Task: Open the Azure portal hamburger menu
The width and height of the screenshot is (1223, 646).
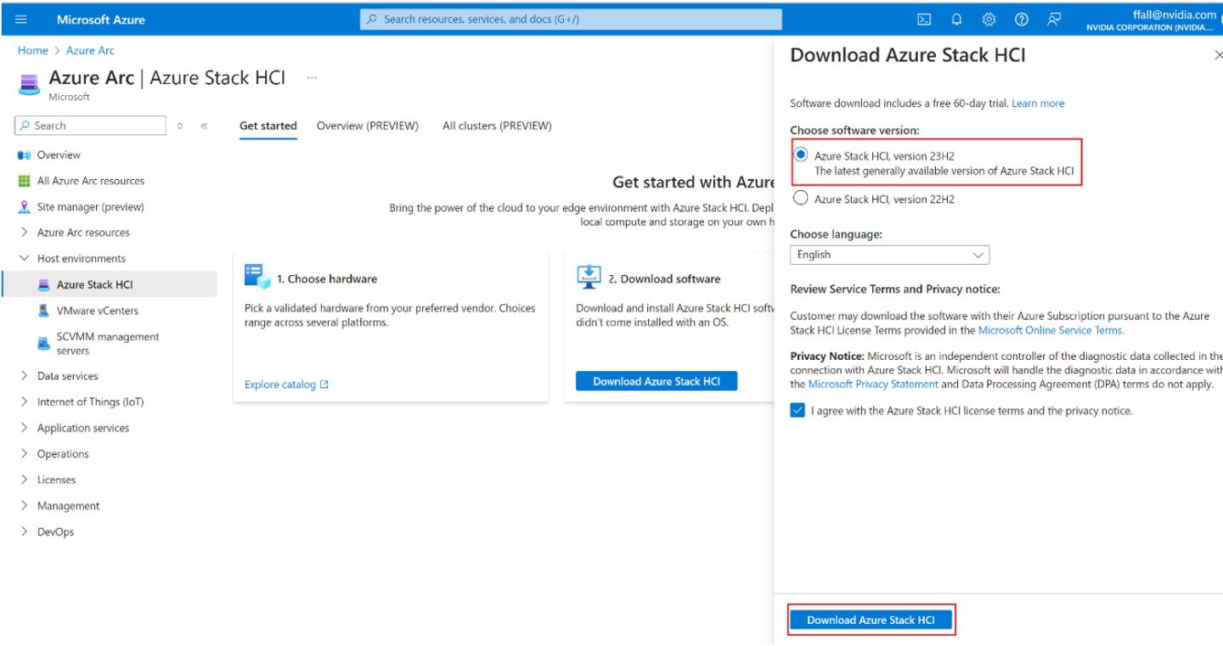Action: [21, 19]
